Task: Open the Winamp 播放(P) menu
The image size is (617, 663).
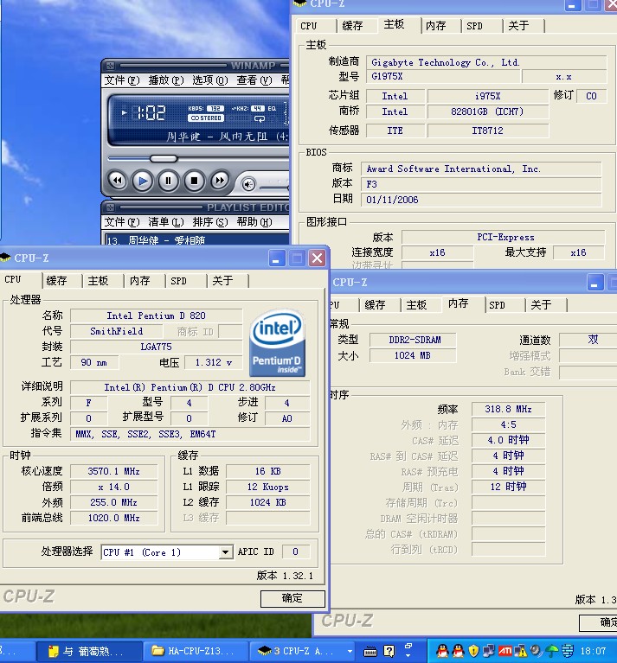Action: pyautogui.click(x=166, y=80)
